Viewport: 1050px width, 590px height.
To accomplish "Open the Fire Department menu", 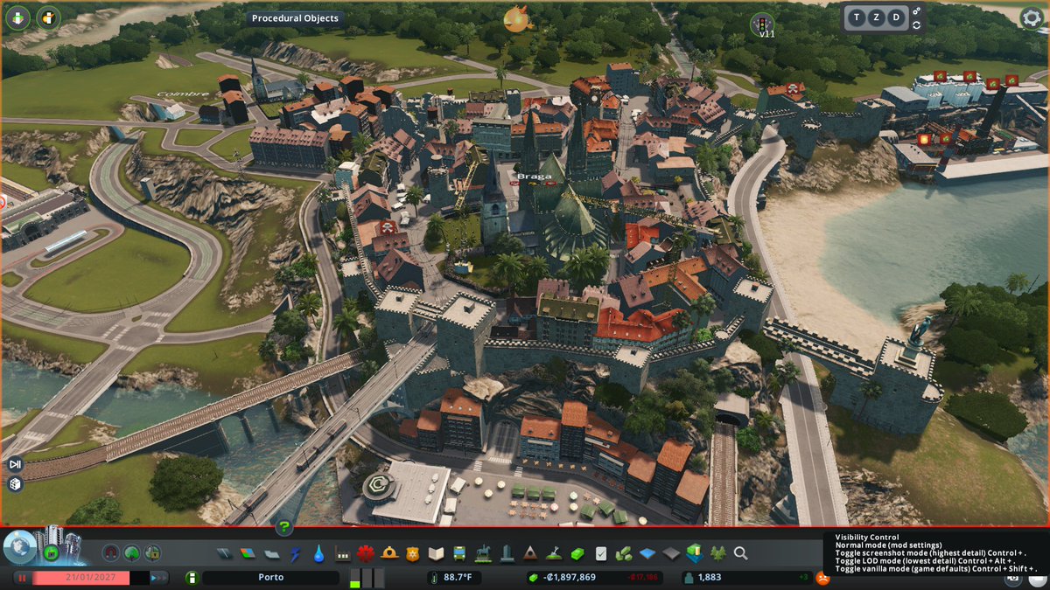I will coord(389,553).
